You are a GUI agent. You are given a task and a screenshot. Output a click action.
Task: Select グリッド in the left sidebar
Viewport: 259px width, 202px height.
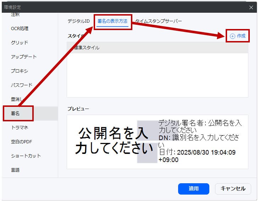click(x=20, y=42)
